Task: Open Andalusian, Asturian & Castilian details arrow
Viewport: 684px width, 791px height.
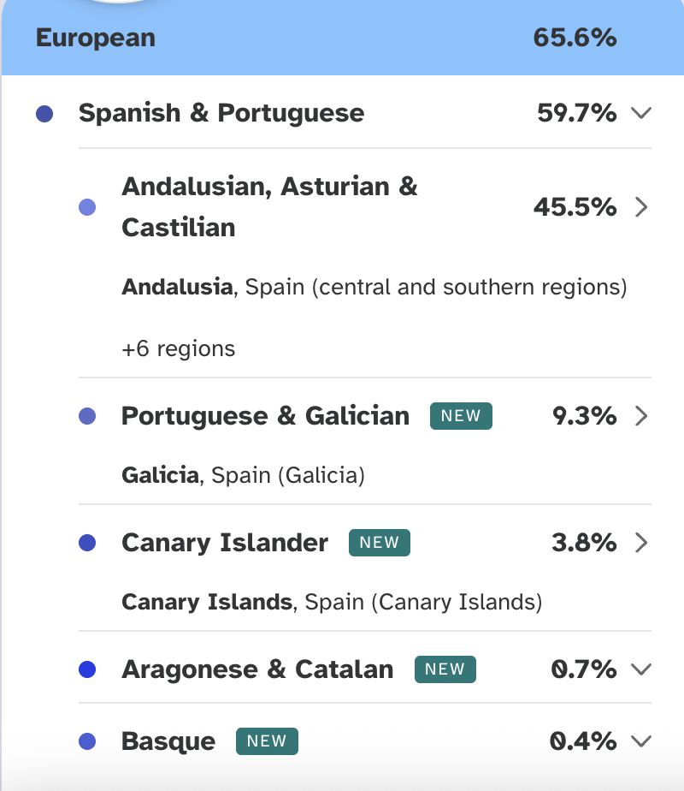Action: click(x=641, y=207)
